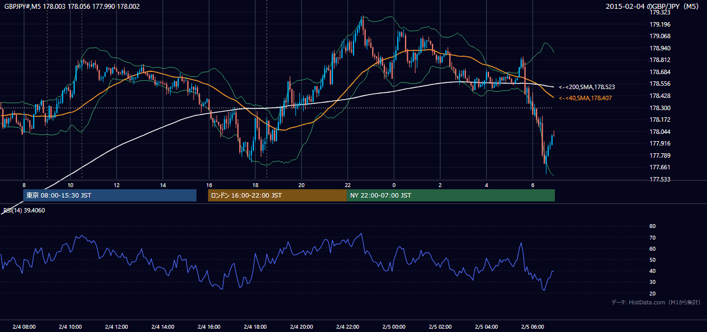Click the 2/5 04:00 time label
Image resolution: width=707 pixels, height=332 pixels.
(x=486, y=326)
